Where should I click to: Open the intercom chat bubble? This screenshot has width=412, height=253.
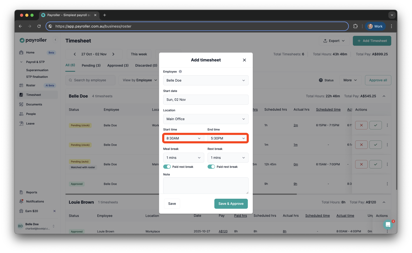388,224
